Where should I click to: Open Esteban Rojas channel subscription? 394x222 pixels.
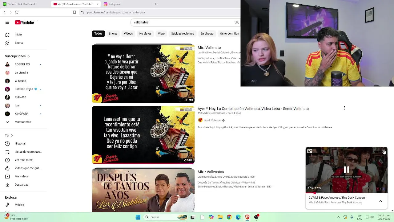pyautogui.click(x=24, y=89)
